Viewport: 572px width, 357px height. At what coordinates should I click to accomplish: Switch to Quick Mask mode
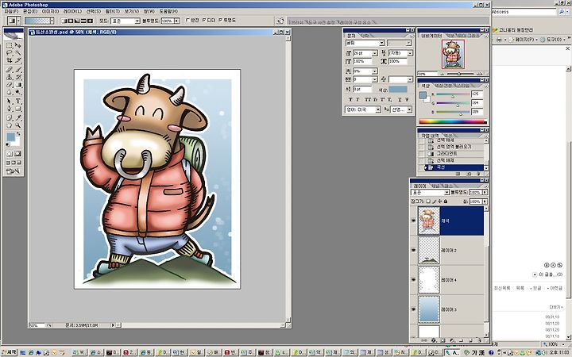coord(17,153)
